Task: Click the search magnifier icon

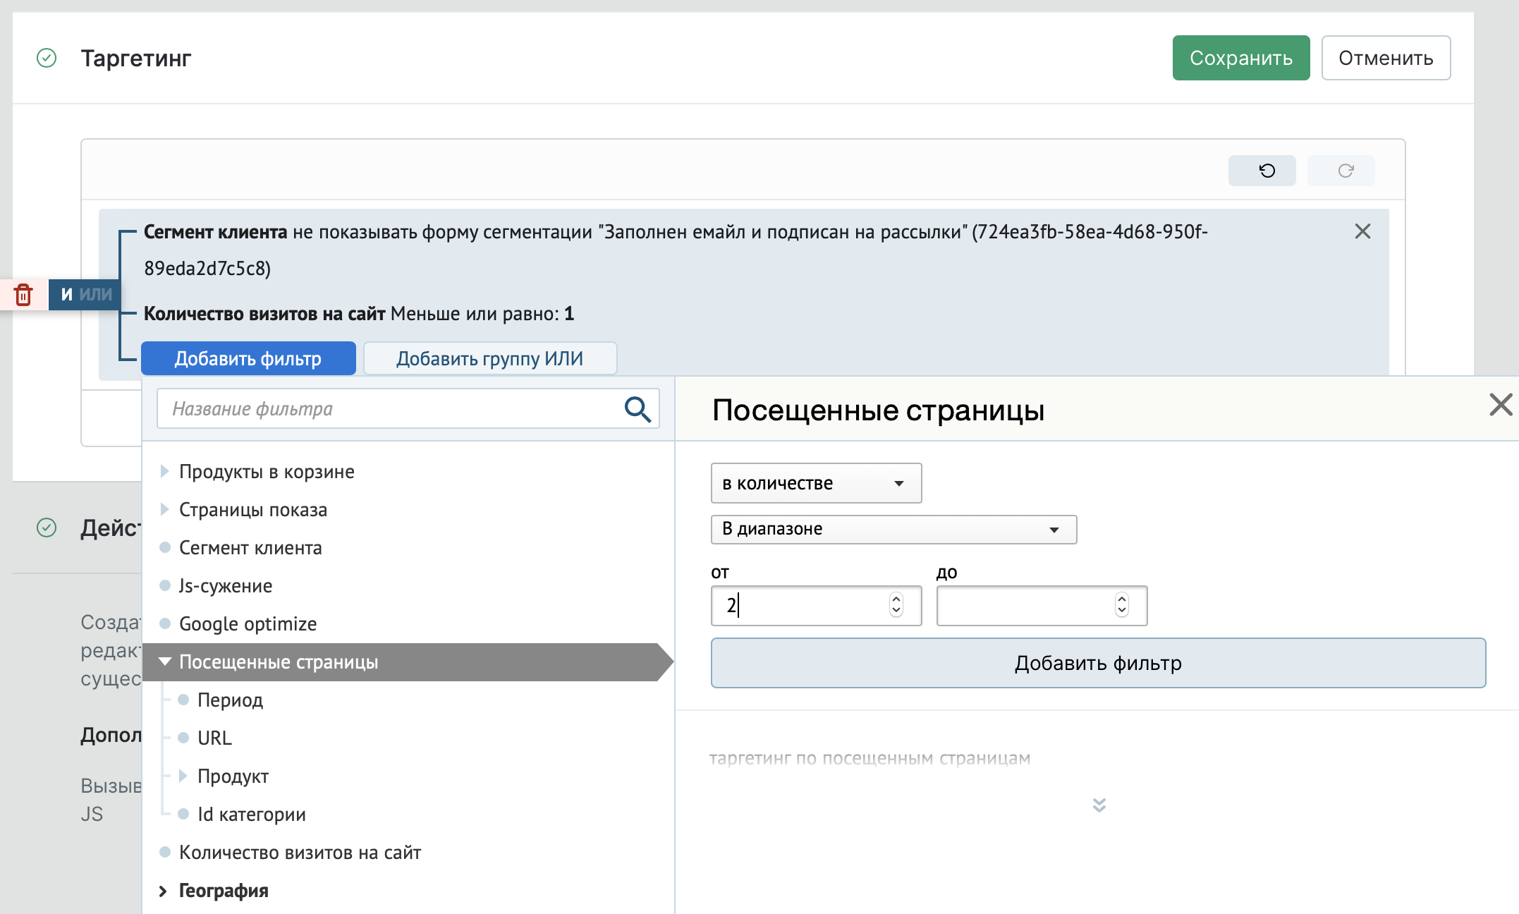Action: [638, 409]
